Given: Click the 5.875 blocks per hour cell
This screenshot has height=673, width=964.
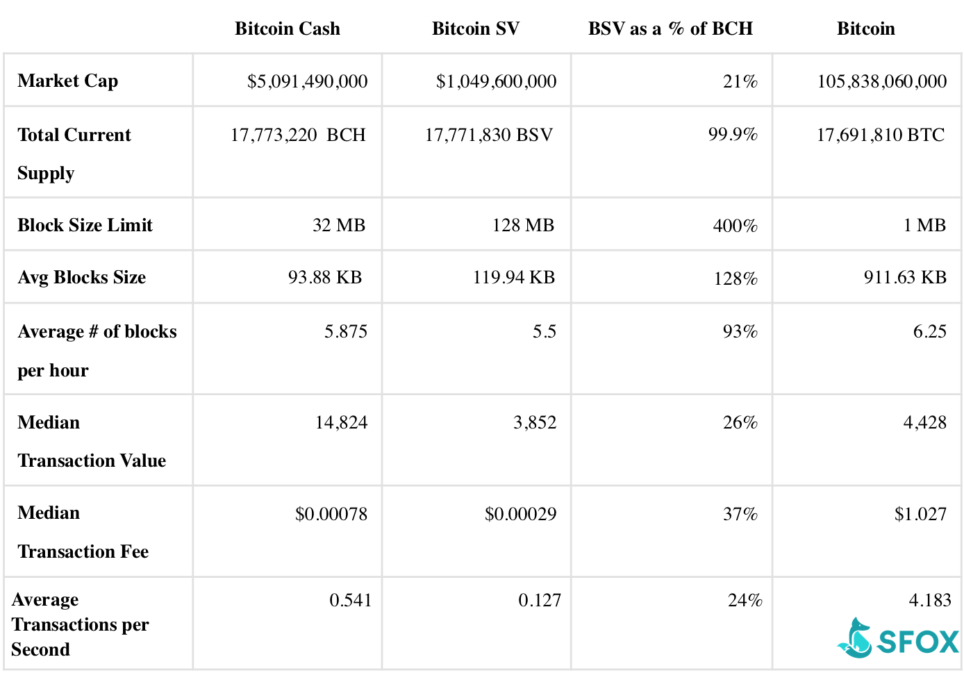Looking at the screenshot, I should (346, 331).
